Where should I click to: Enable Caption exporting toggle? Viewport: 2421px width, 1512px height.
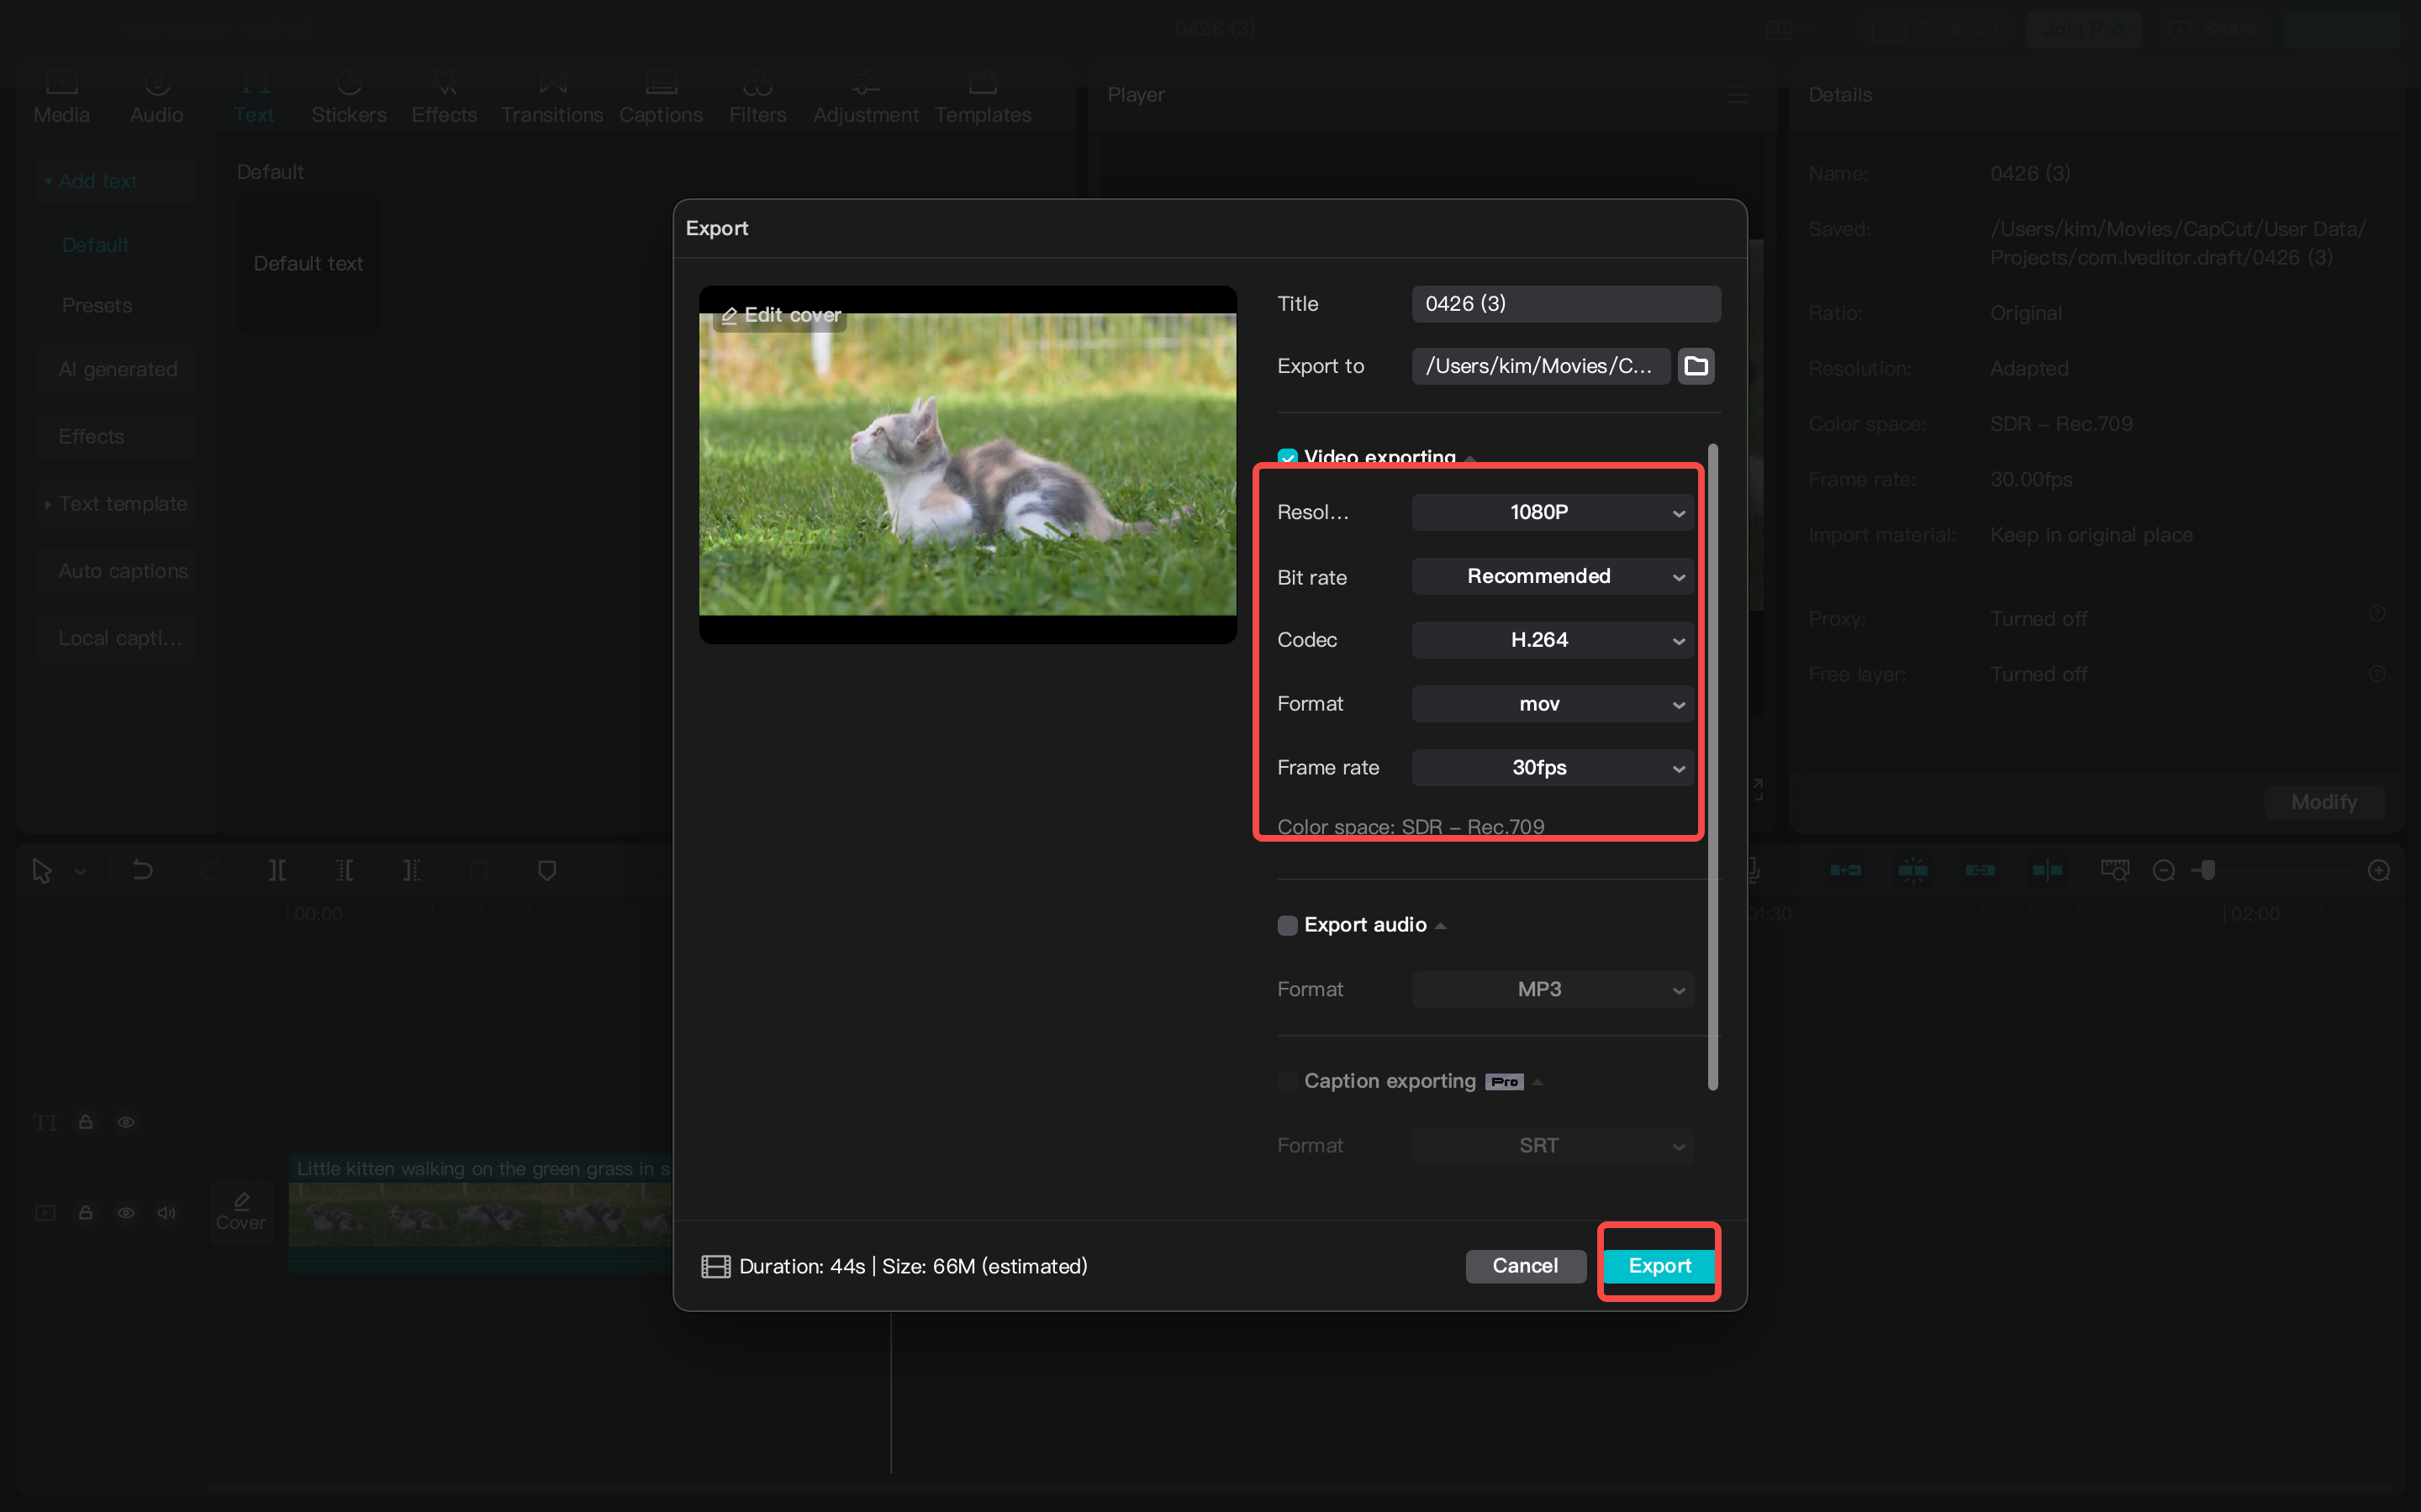(1286, 1082)
